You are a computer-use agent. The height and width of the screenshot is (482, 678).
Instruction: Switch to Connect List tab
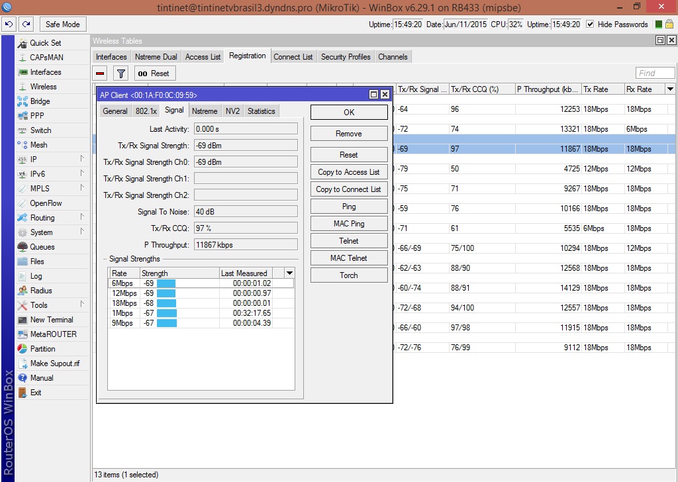click(293, 57)
